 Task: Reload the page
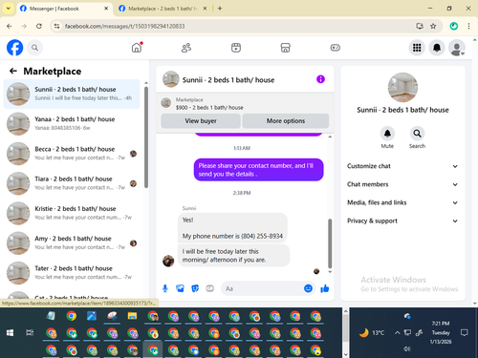[x=39, y=26]
